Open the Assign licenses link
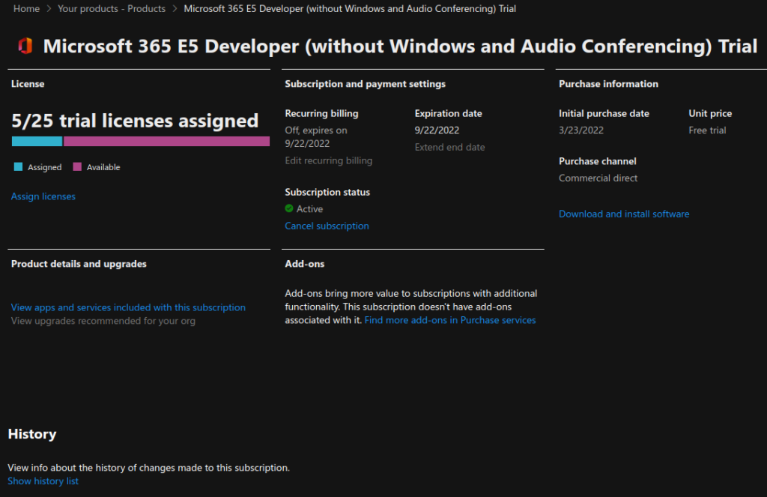 click(43, 196)
